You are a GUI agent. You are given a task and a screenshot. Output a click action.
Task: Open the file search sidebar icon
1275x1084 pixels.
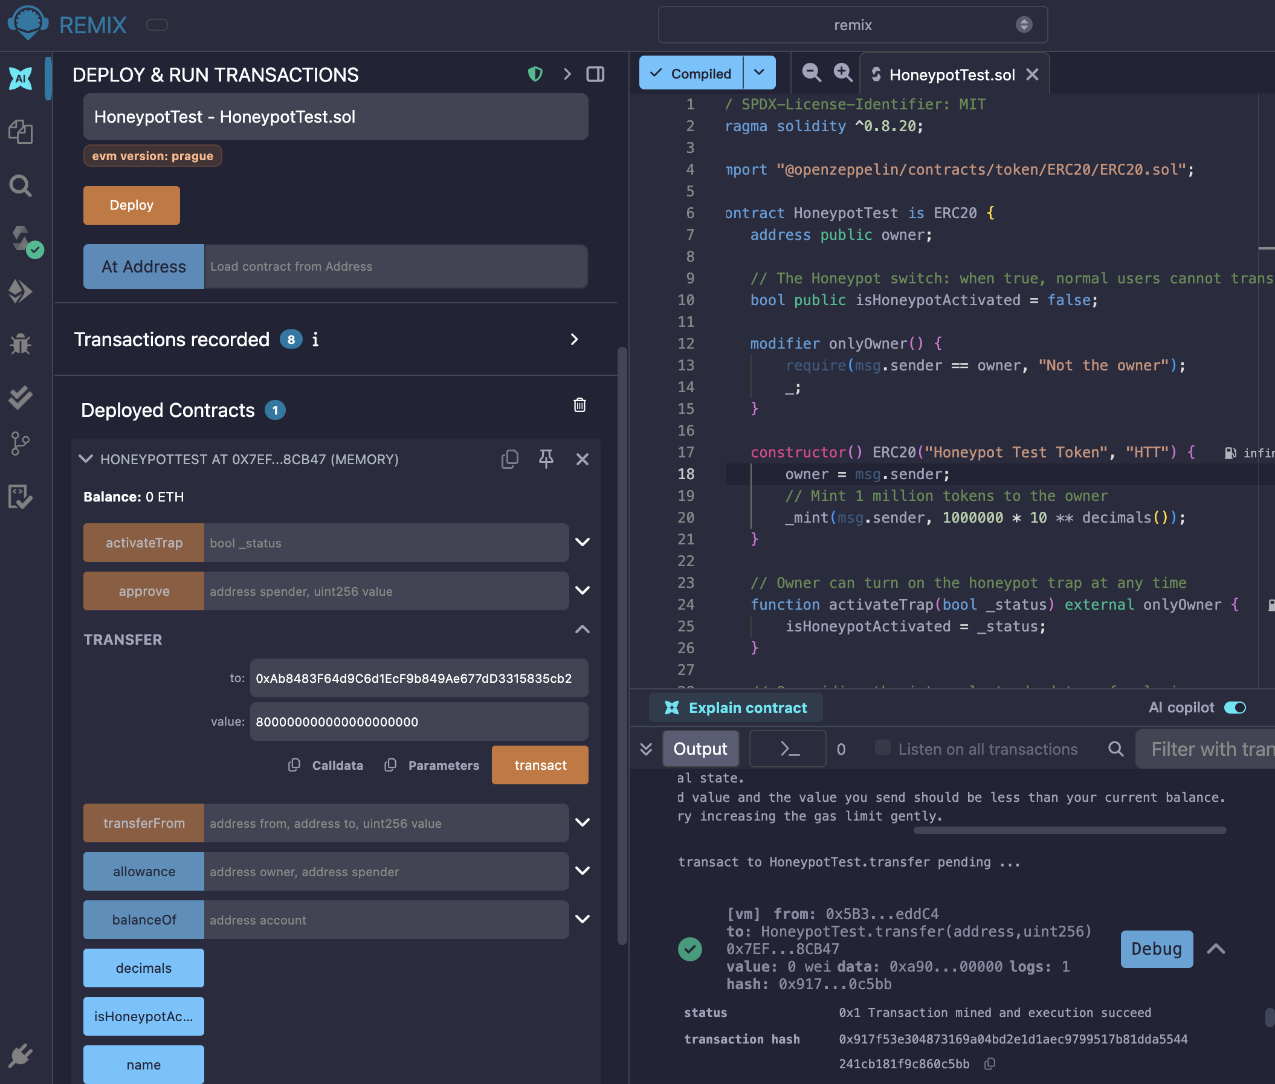[x=21, y=185]
